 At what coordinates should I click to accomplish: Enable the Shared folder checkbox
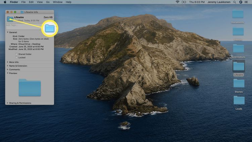(16, 54)
